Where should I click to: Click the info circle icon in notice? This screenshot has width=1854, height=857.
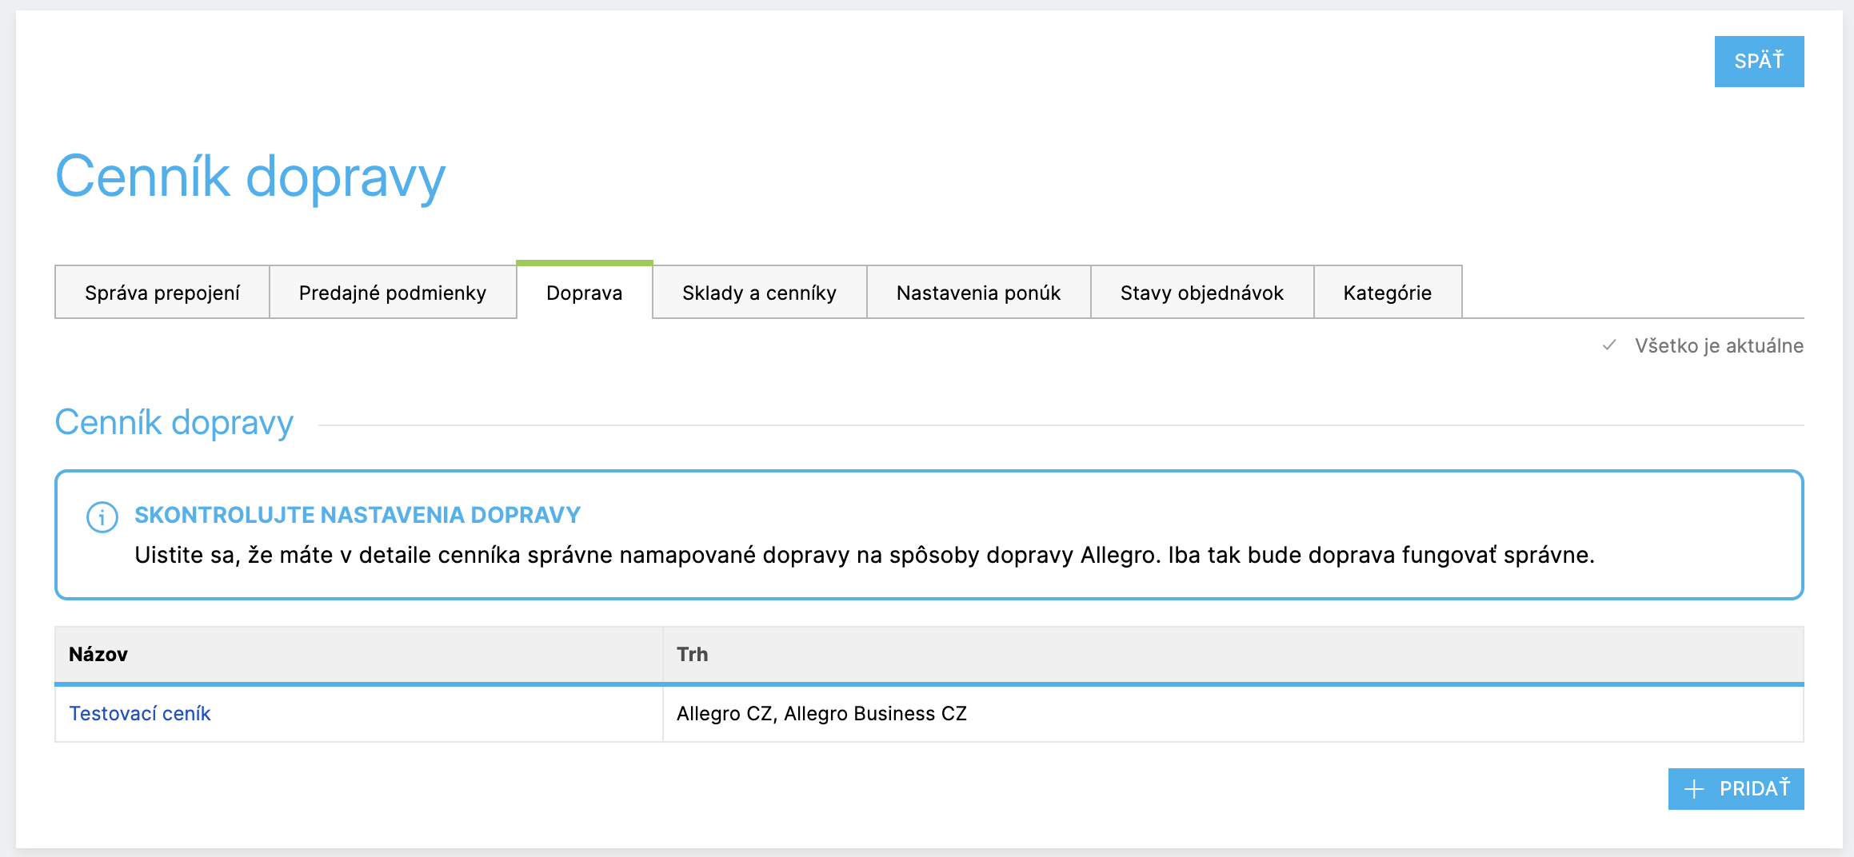tap(102, 517)
